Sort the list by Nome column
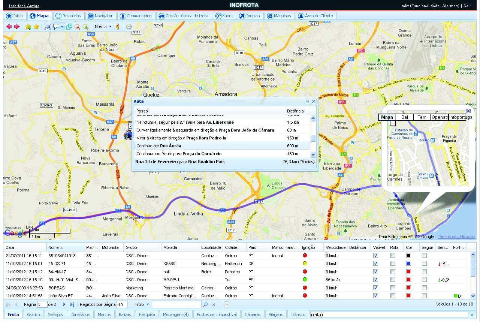 (65, 247)
